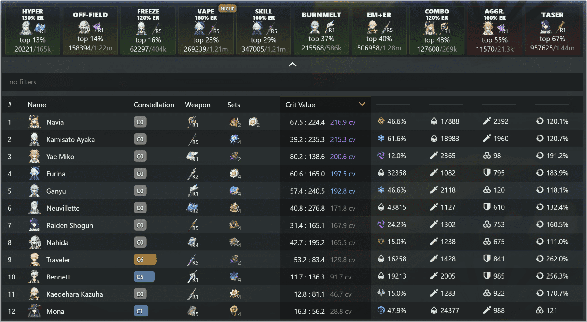Screen dimensions: 587x322
Task: Click Yae Miko's portrait icon
Action: coord(35,156)
